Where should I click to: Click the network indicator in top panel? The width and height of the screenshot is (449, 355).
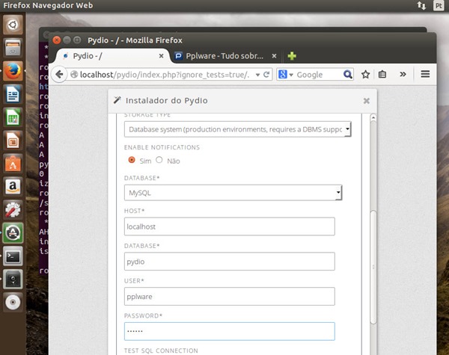click(421, 5)
